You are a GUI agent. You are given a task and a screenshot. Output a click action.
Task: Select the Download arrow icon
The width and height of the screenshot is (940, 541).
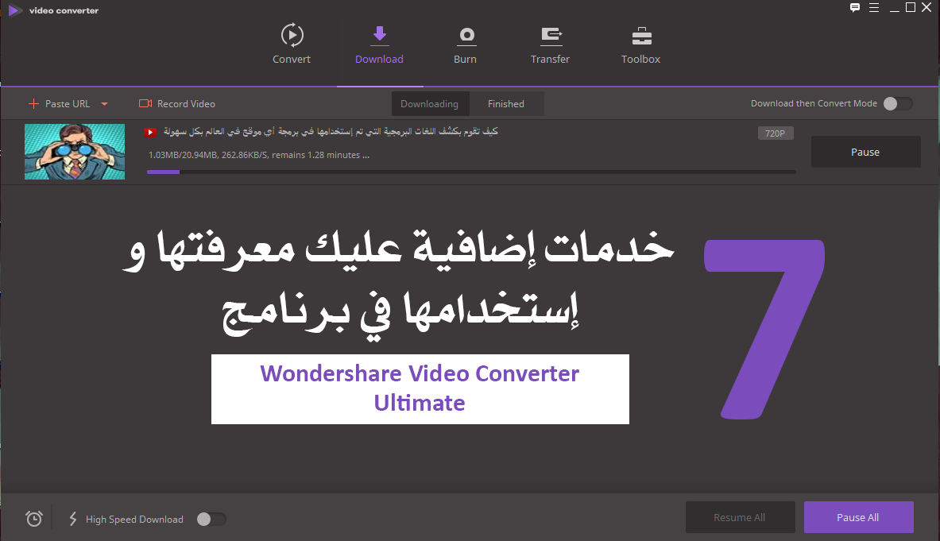click(380, 35)
